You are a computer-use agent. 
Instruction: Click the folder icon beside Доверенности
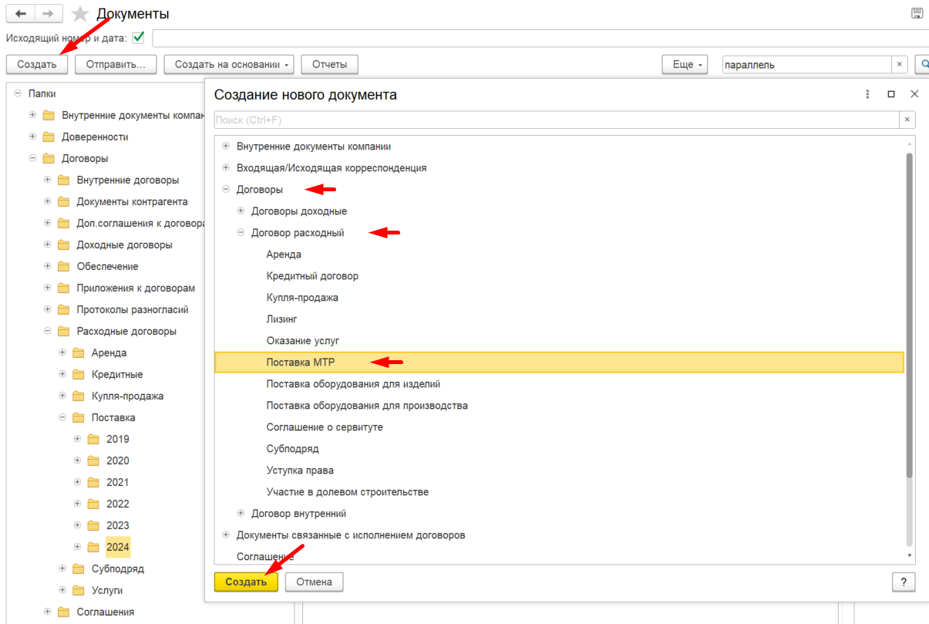click(49, 137)
